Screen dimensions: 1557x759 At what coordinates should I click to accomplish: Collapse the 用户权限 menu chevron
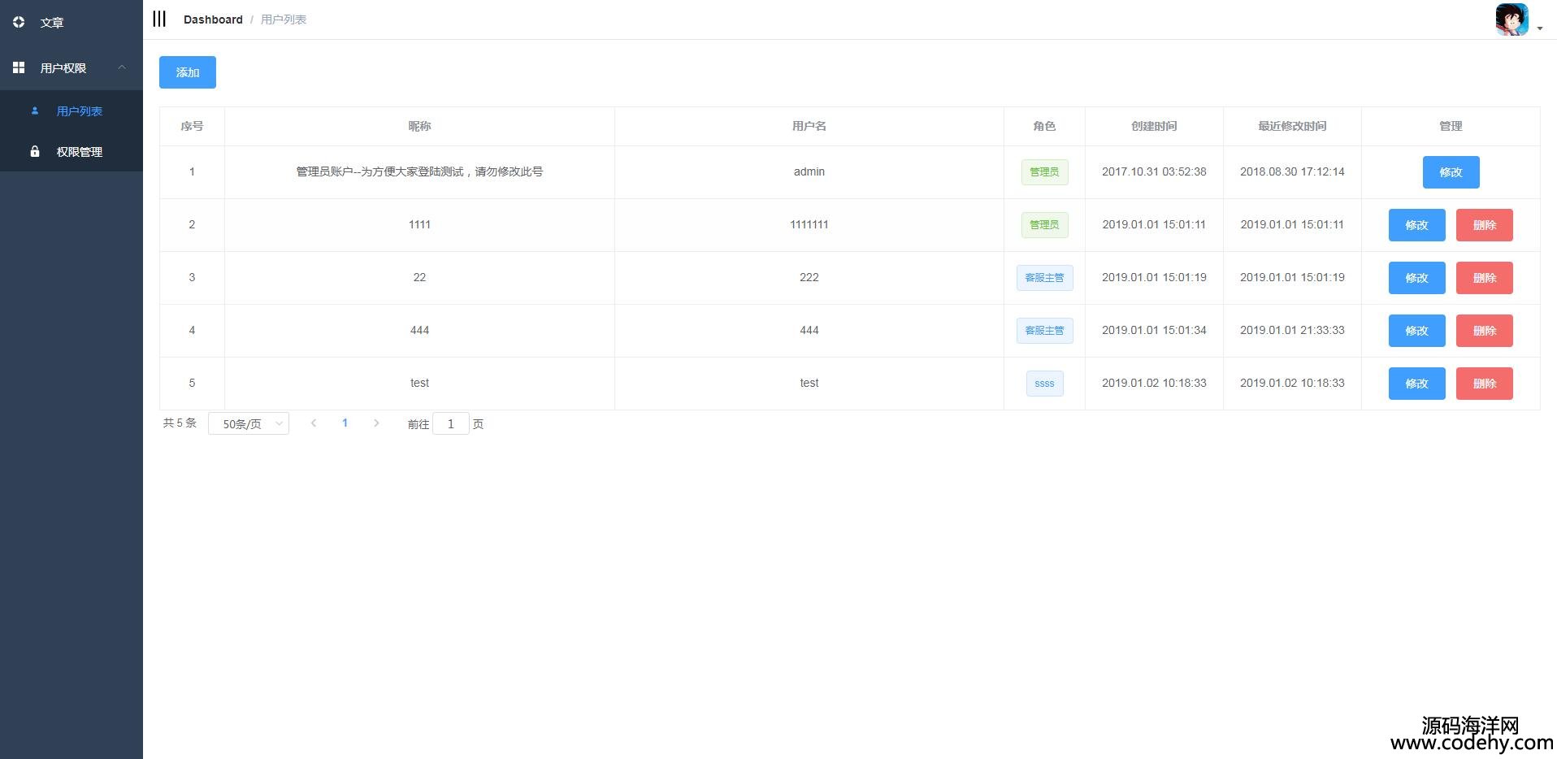(122, 67)
